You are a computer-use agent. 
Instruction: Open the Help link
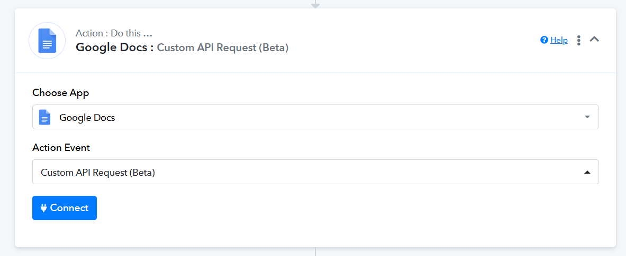tap(559, 40)
